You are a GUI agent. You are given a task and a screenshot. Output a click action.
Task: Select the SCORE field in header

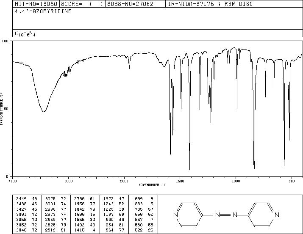82,4
